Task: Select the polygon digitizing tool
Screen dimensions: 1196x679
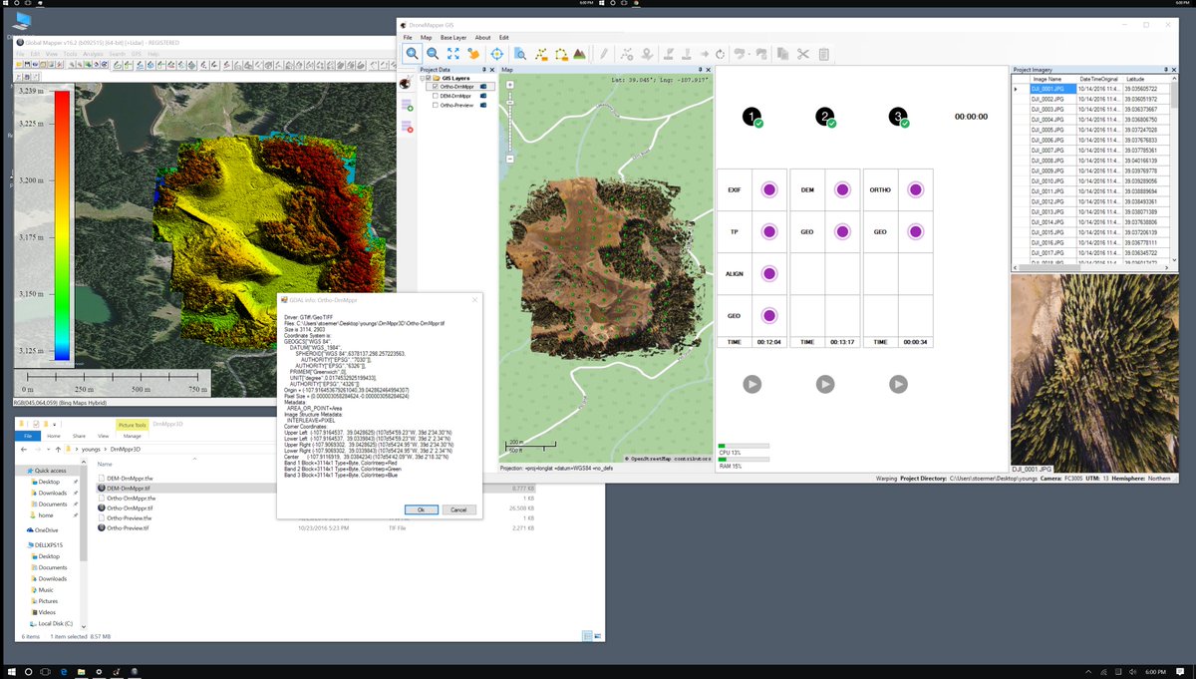Action: (561, 54)
